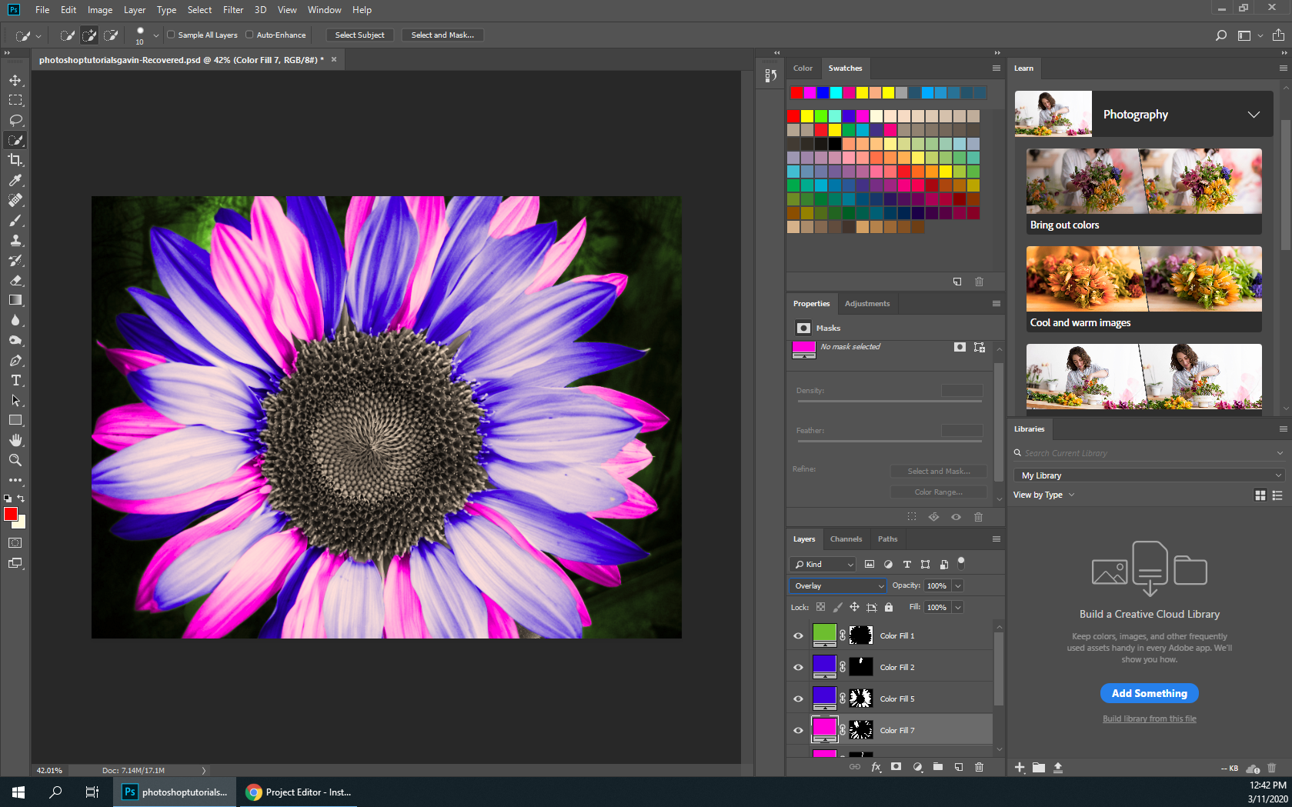Toggle Quick Mask mode icon

coord(15,543)
